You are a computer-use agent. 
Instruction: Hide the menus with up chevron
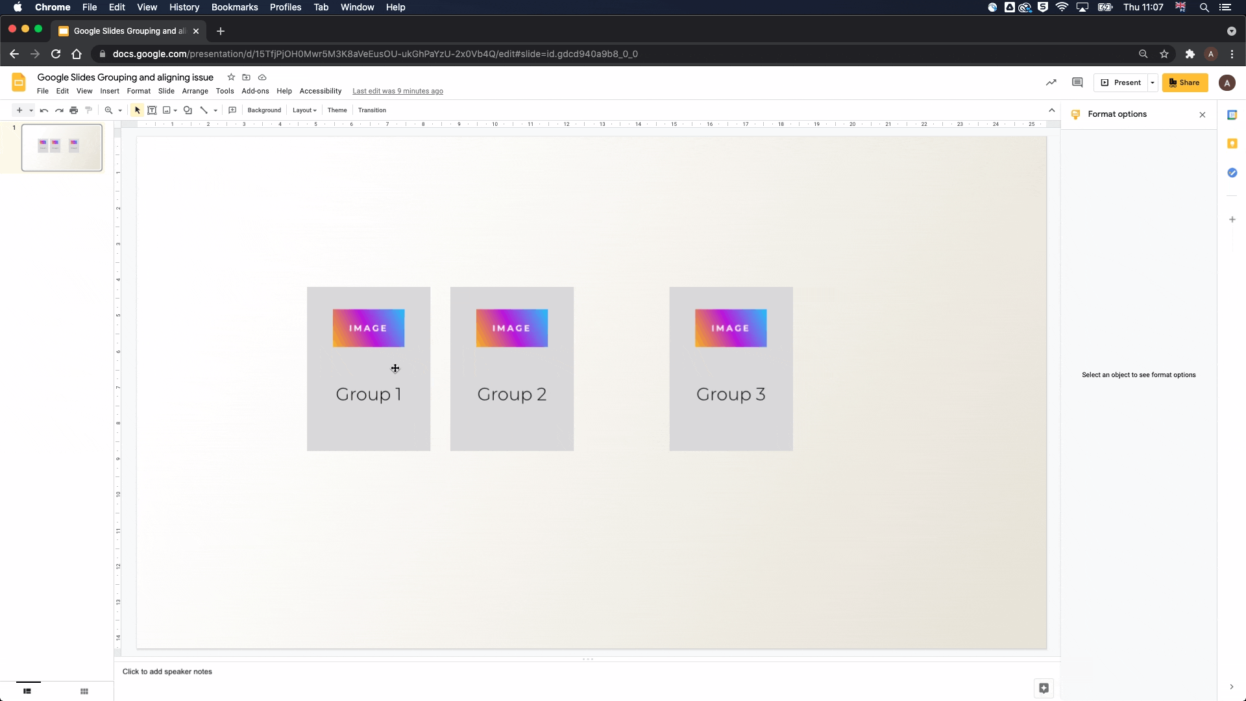click(1052, 110)
